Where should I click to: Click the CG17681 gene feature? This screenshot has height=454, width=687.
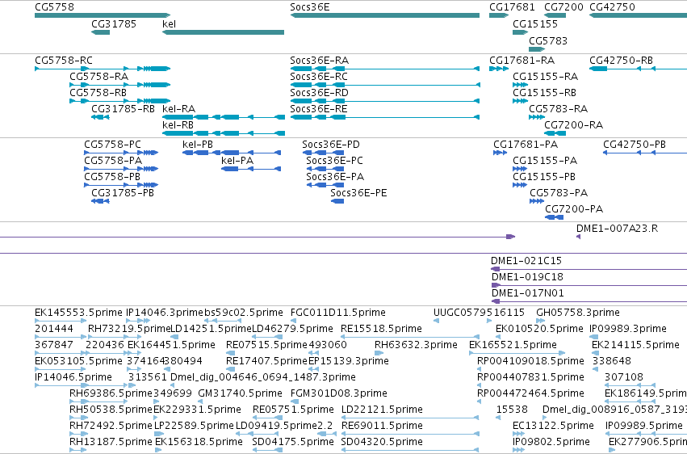(499, 15)
